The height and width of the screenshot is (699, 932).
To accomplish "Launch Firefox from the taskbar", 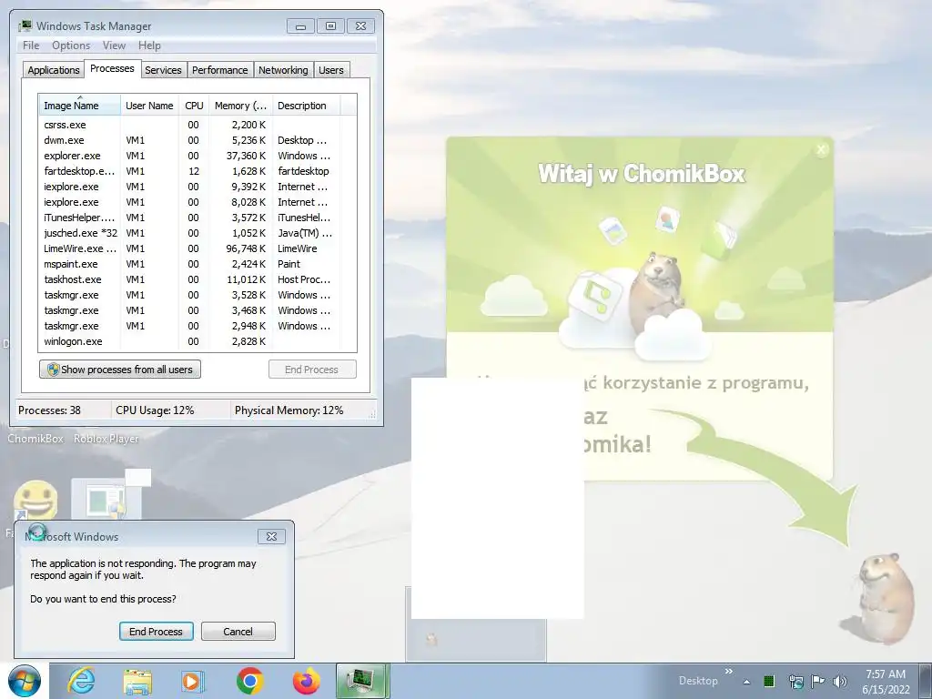I will 306,681.
